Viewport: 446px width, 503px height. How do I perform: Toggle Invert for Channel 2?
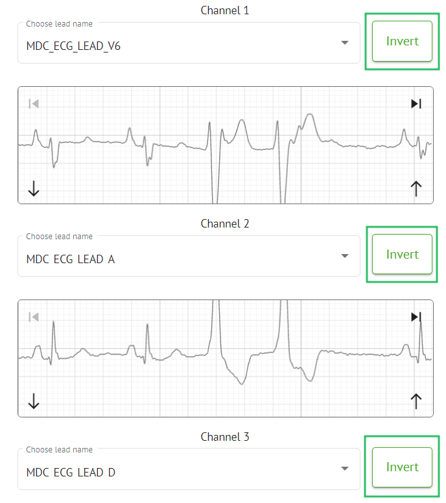tap(402, 254)
